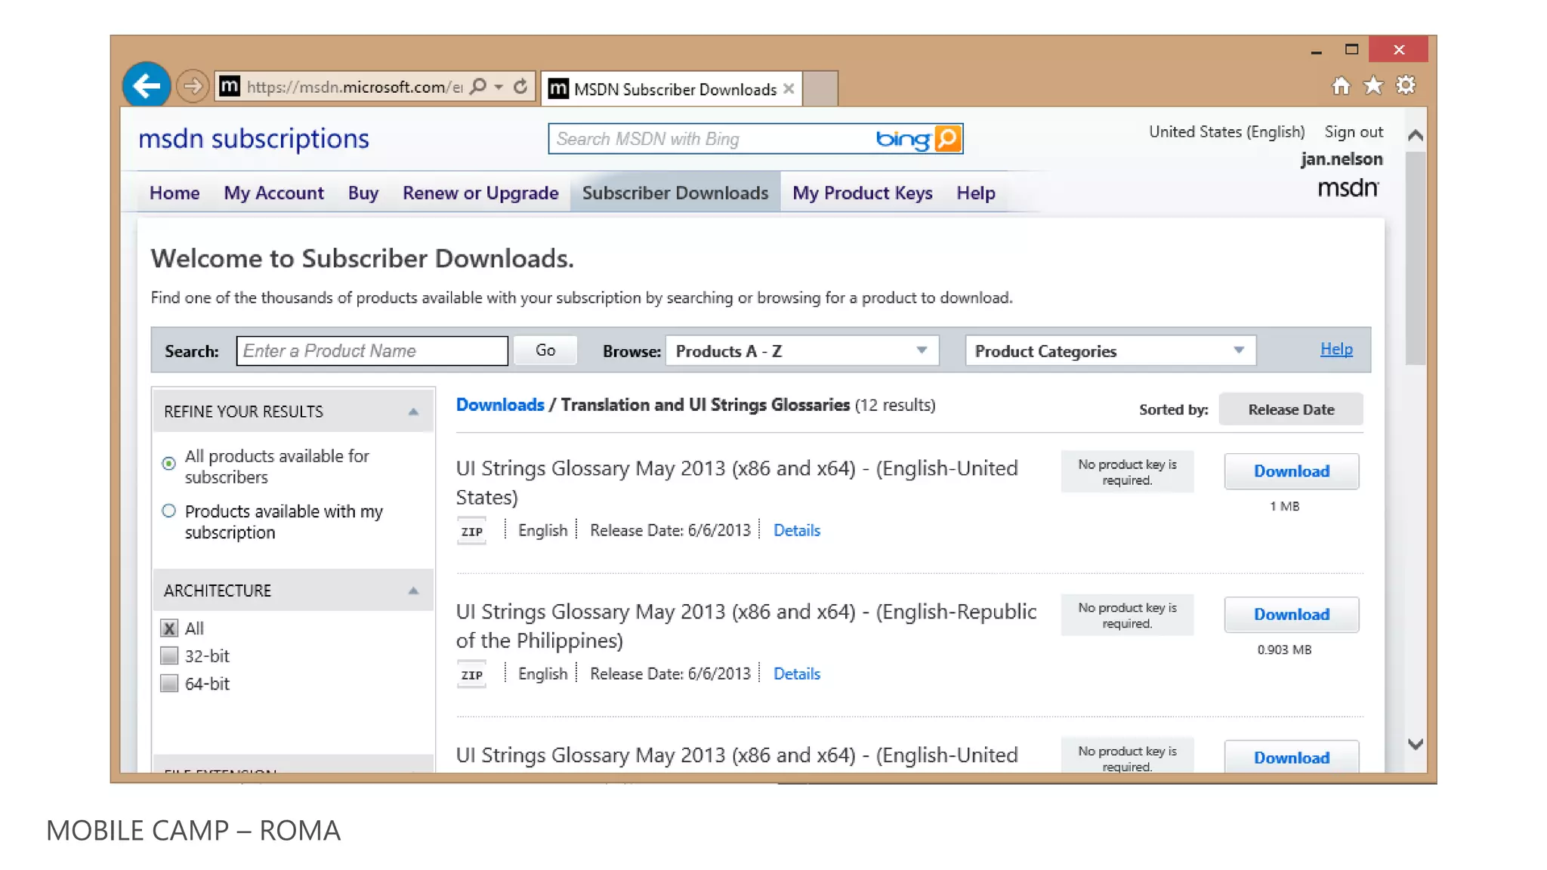
Task: Click the refresh icon in address bar
Action: tap(520, 87)
